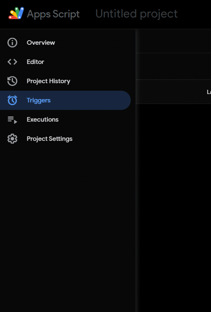
Task: Click the Editor code brackets icon
Action: (x=12, y=62)
